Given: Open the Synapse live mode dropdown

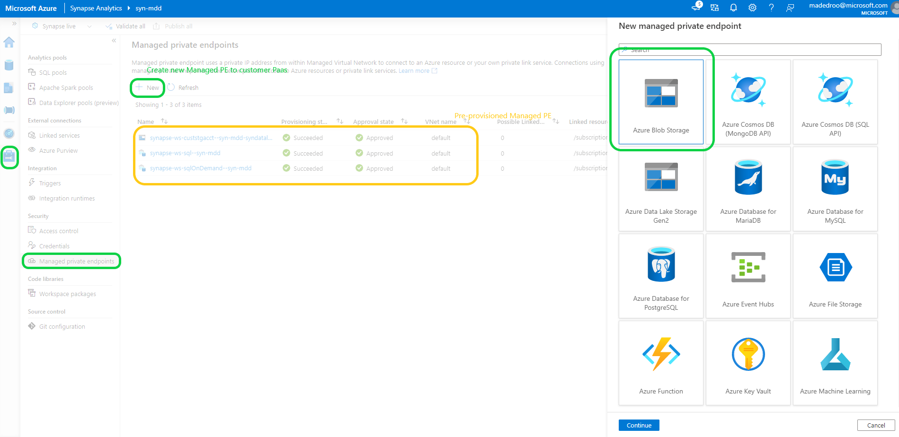Looking at the screenshot, I should (62, 26).
